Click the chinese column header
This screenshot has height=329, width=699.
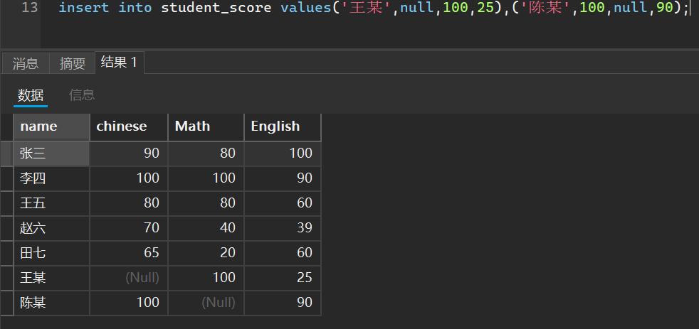pos(129,127)
